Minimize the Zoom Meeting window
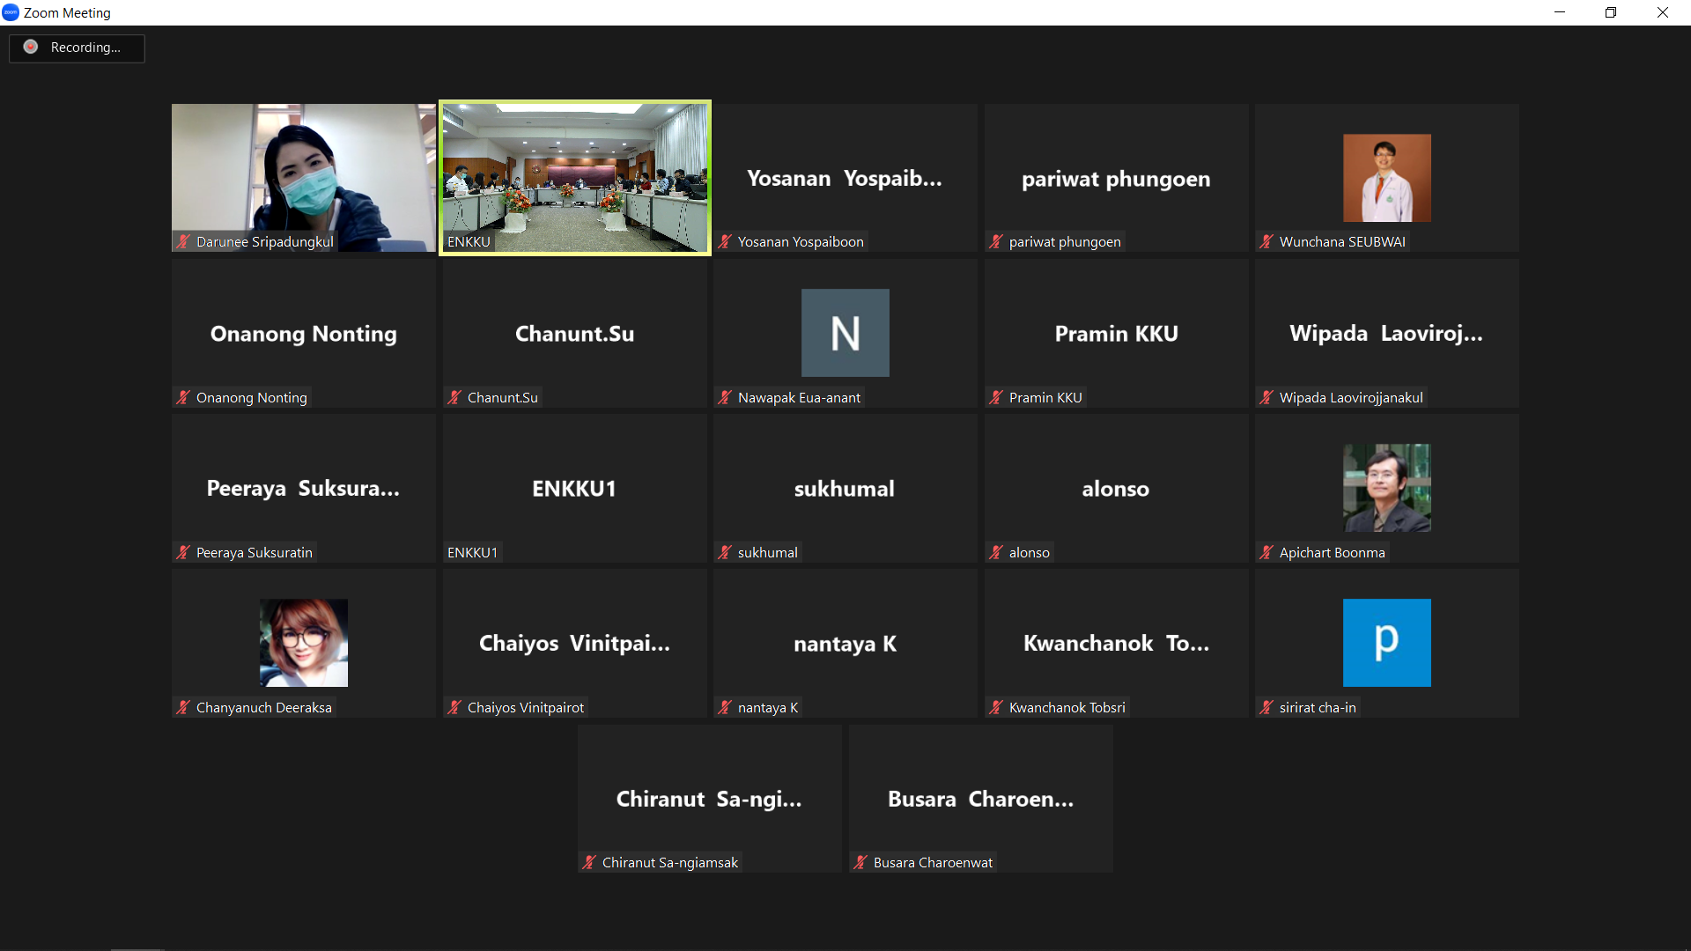 tap(1560, 12)
